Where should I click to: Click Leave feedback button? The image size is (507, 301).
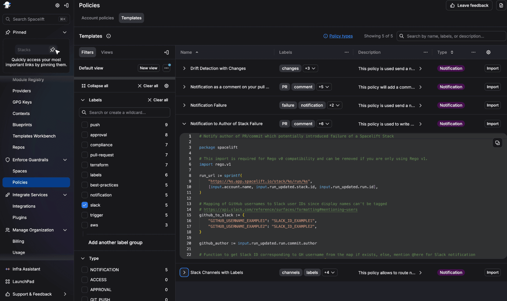click(469, 5)
